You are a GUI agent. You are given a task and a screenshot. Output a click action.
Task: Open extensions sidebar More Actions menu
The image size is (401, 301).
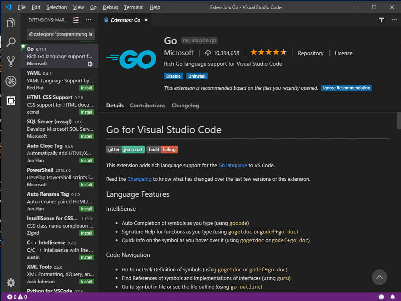88,20
